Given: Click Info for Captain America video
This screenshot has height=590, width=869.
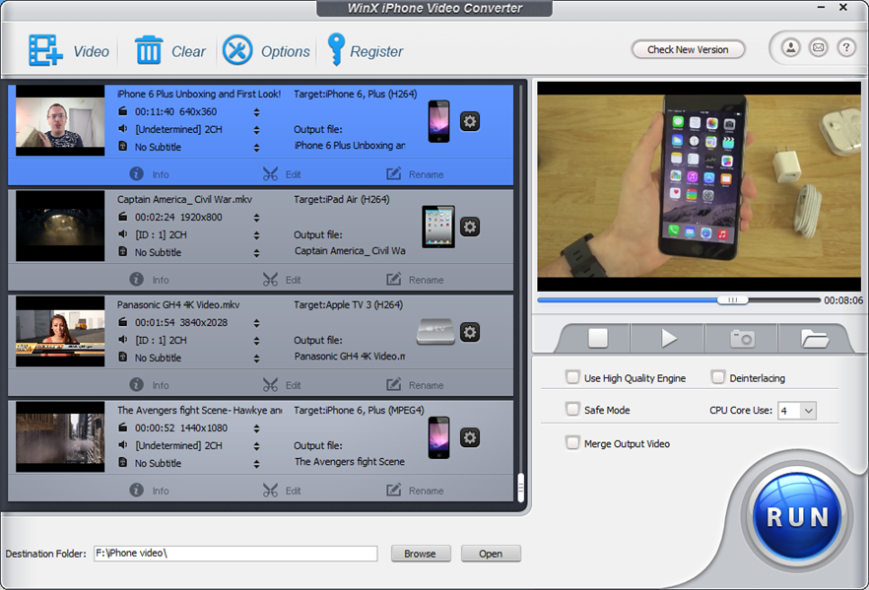Looking at the screenshot, I should (149, 279).
